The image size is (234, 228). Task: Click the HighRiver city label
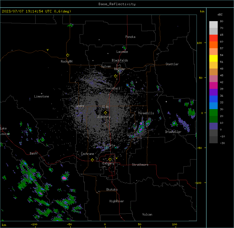(117, 201)
